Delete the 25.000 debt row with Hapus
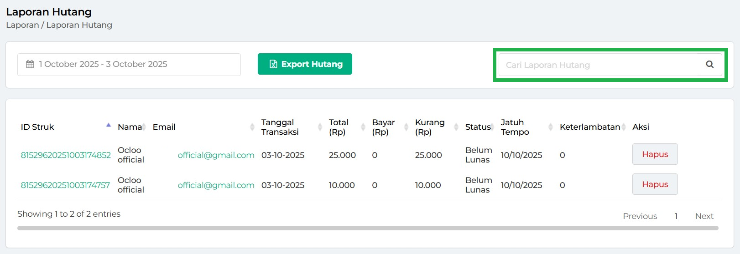The image size is (740, 254). [655, 154]
